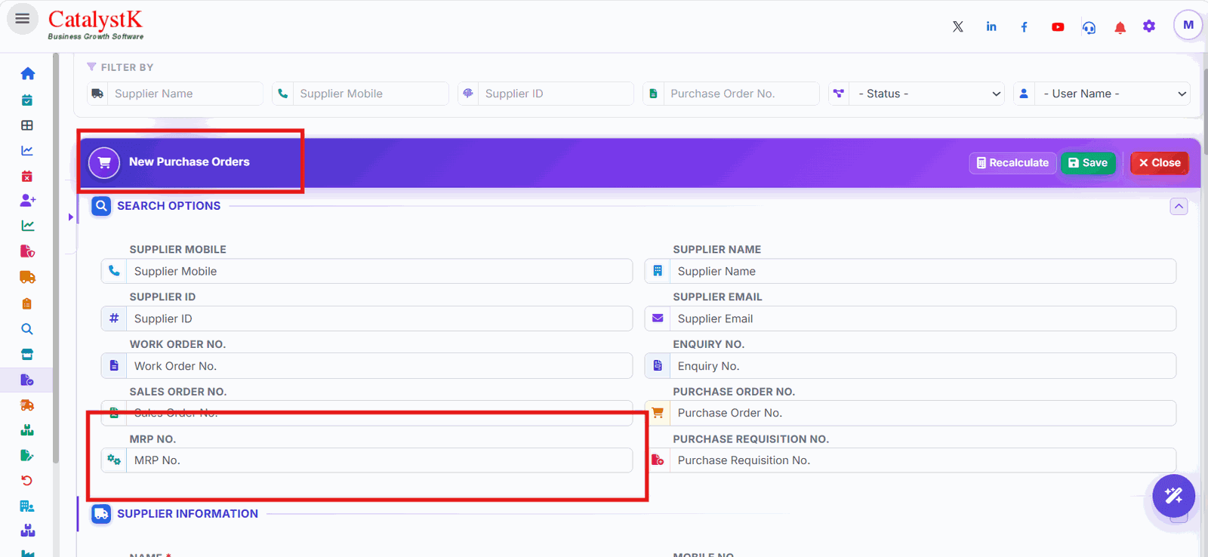Open the Facebook icon
1208x557 pixels.
click(1024, 26)
